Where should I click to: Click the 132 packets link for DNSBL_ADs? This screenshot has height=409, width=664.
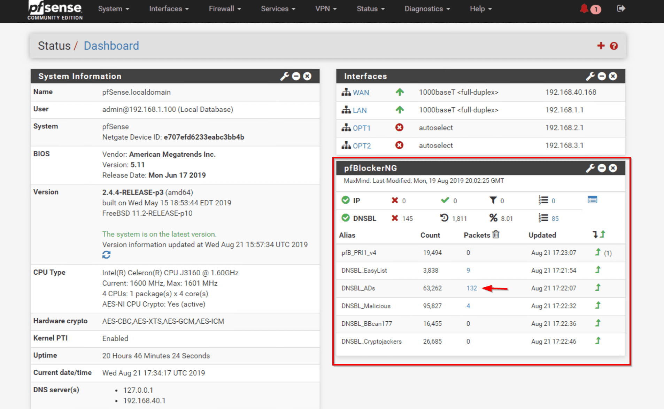[472, 288]
